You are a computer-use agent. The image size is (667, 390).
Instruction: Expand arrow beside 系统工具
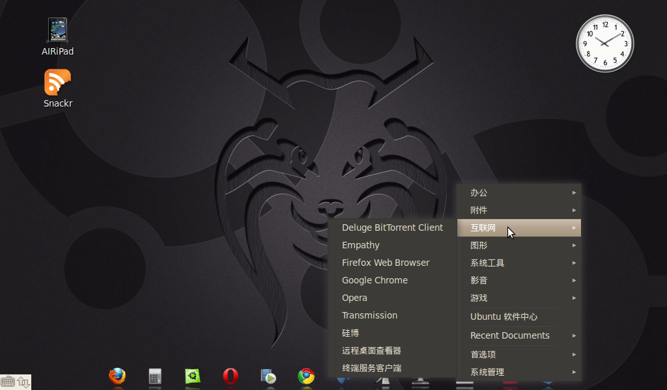pyautogui.click(x=574, y=263)
